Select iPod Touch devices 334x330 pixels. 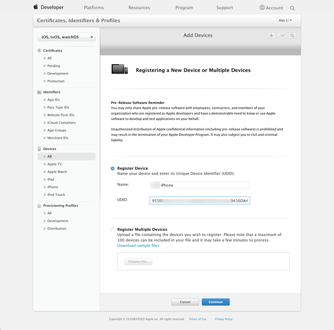click(56, 195)
